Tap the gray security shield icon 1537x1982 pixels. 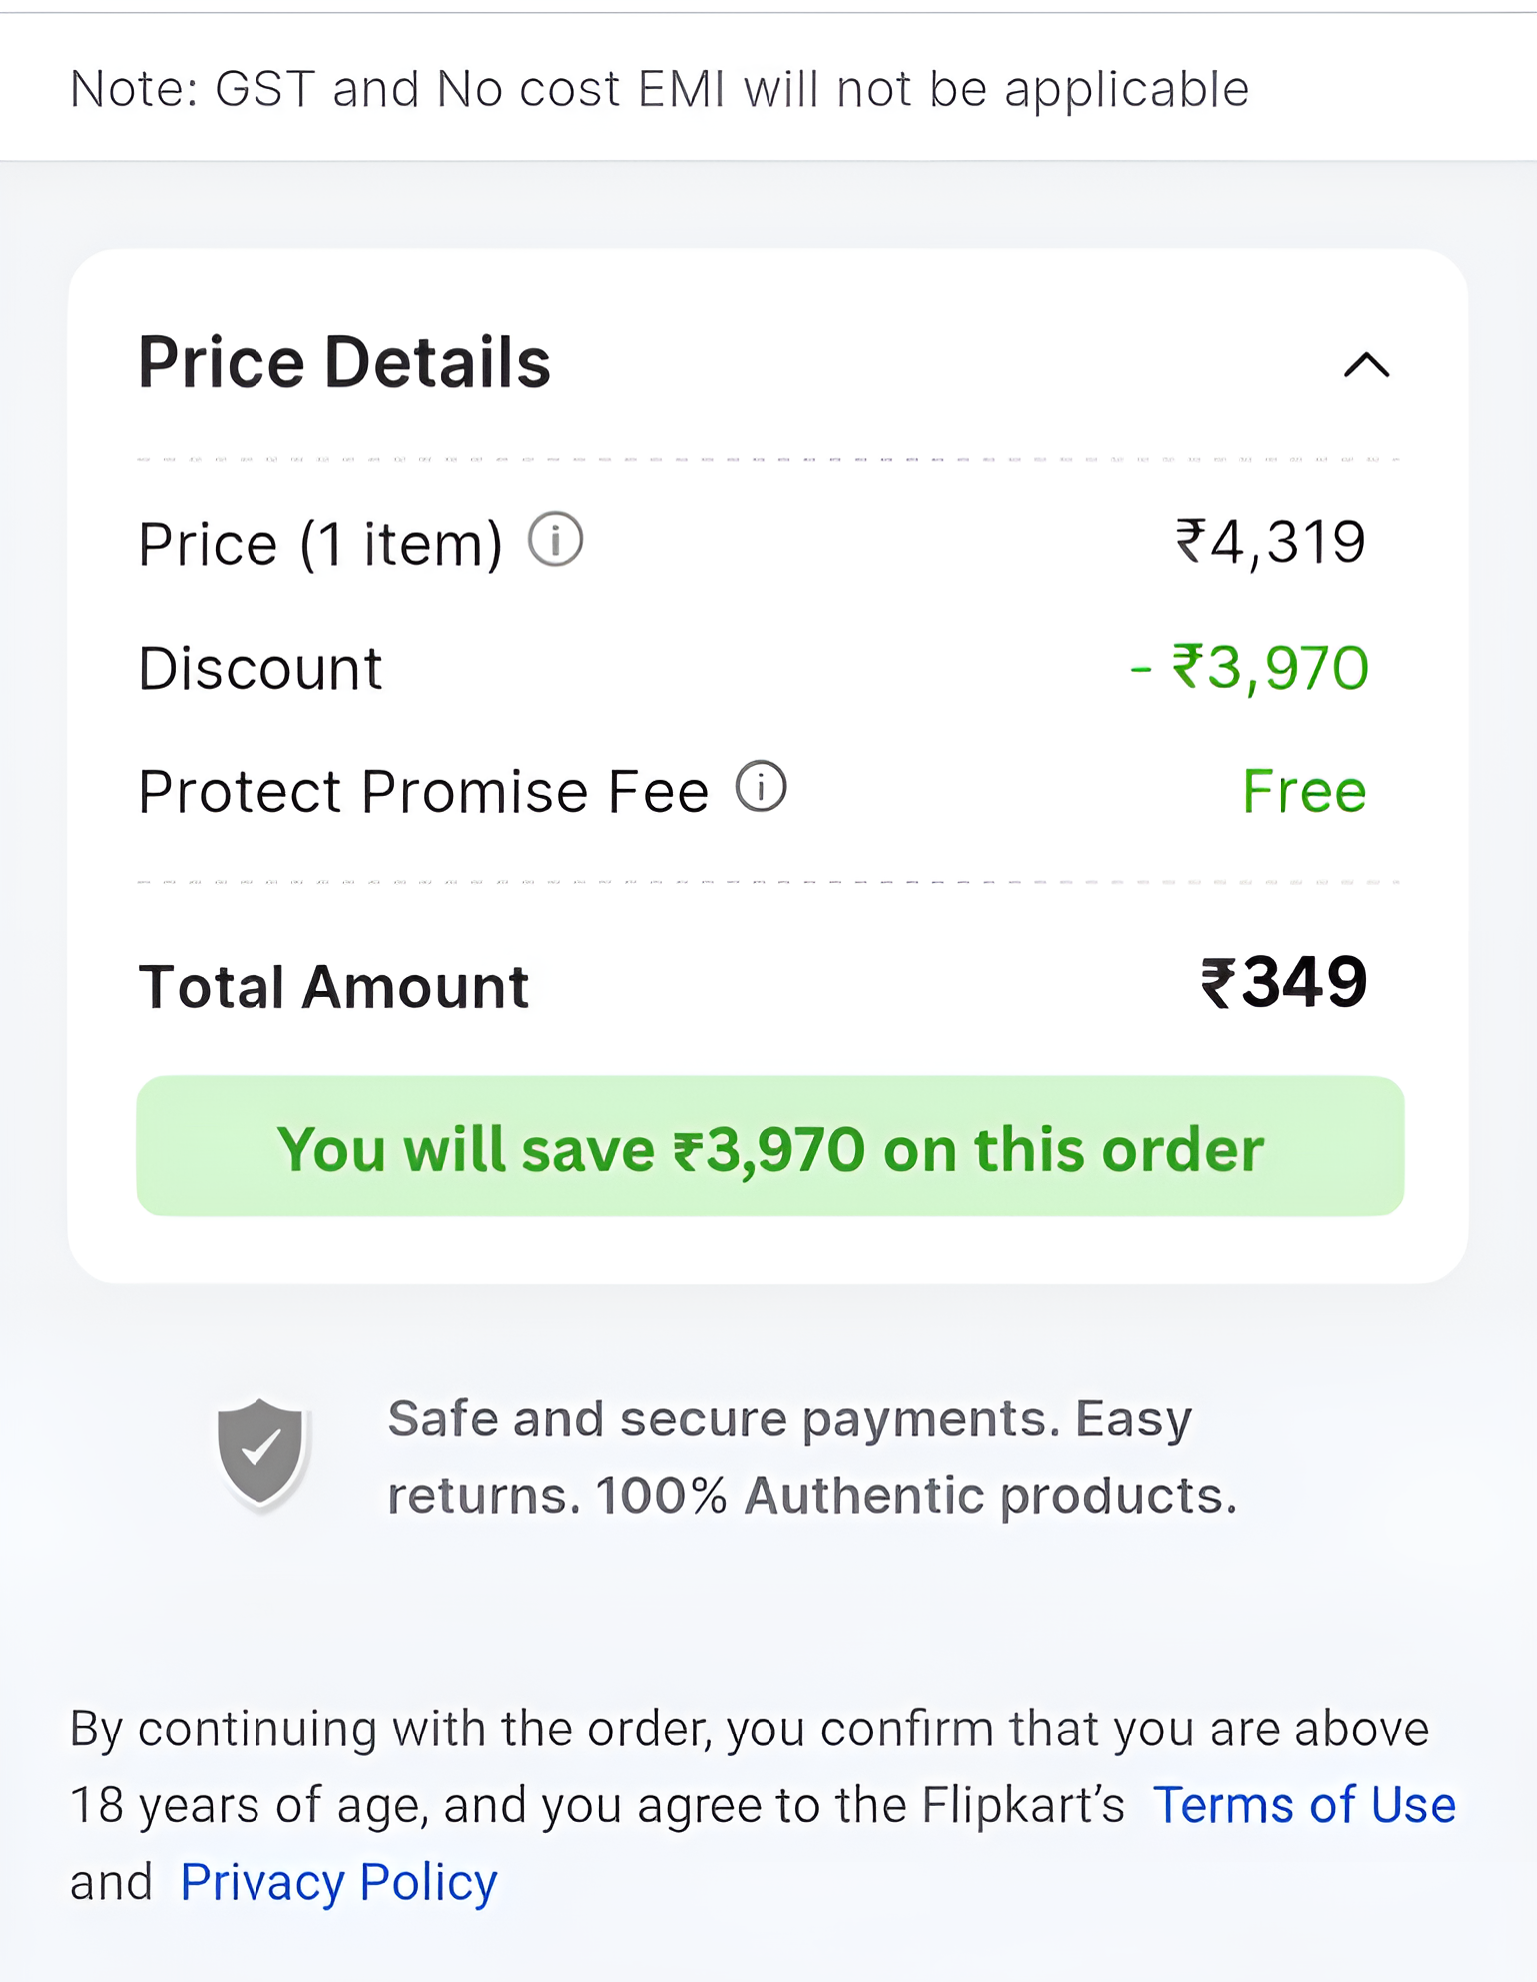point(261,1453)
